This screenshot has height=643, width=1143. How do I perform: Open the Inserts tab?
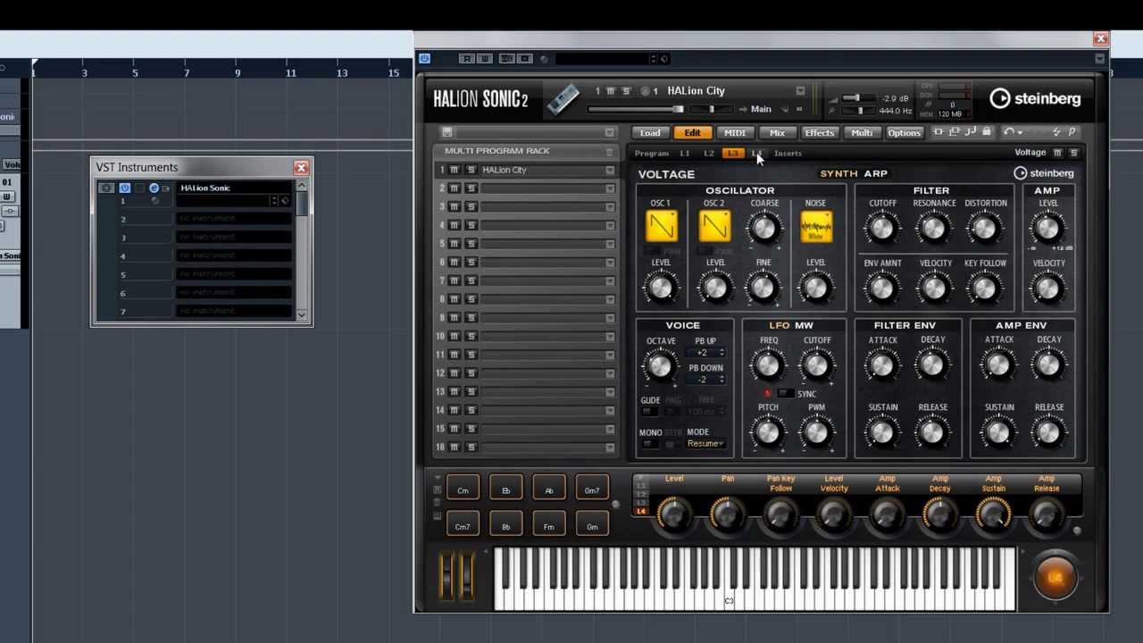(788, 154)
